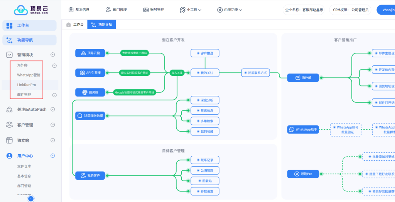Open the 内测功能 dropdown menu
Image resolution: width=395 pixels, height=202 pixels.
[230, 10]
